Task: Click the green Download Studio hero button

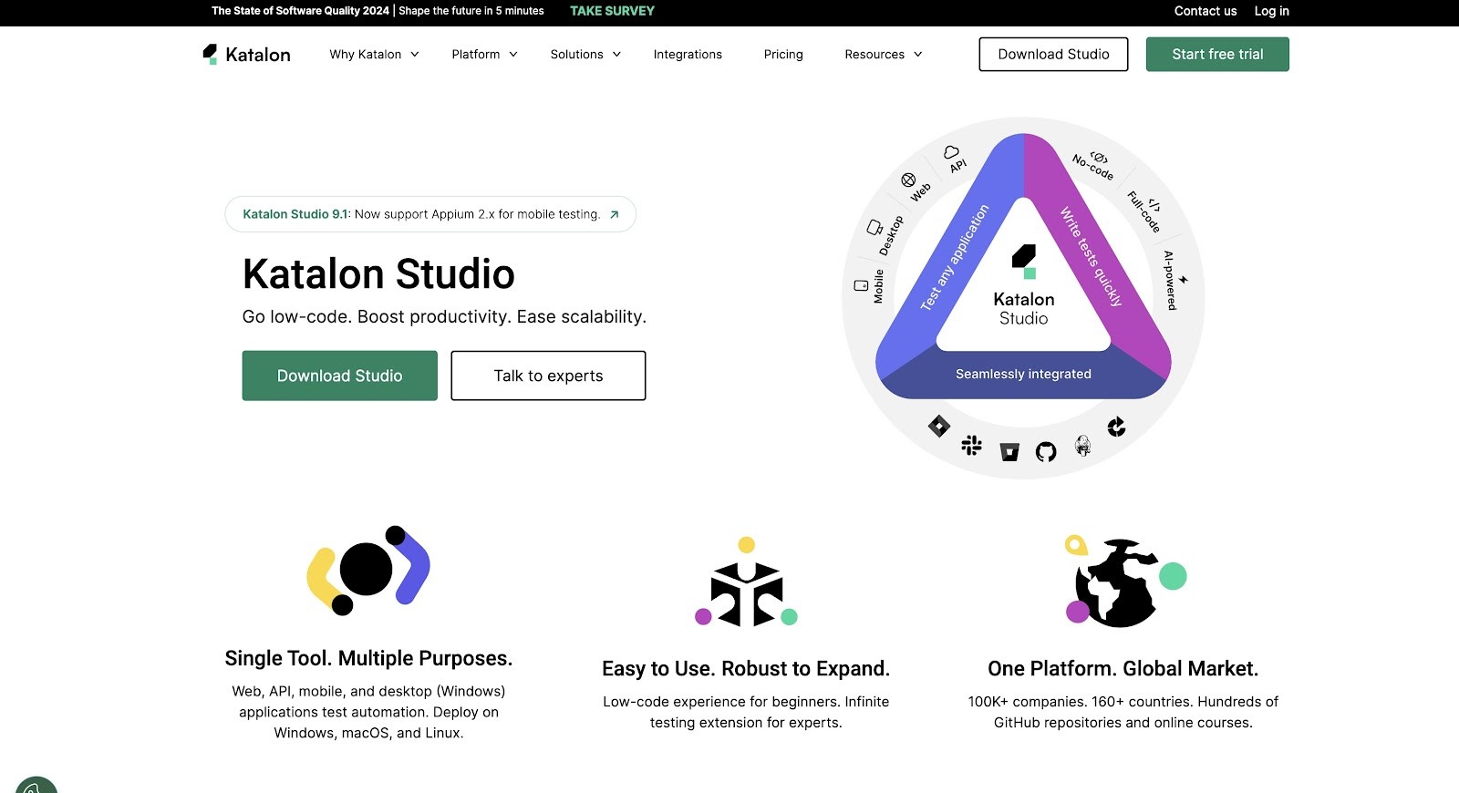Action: (339, 376)
